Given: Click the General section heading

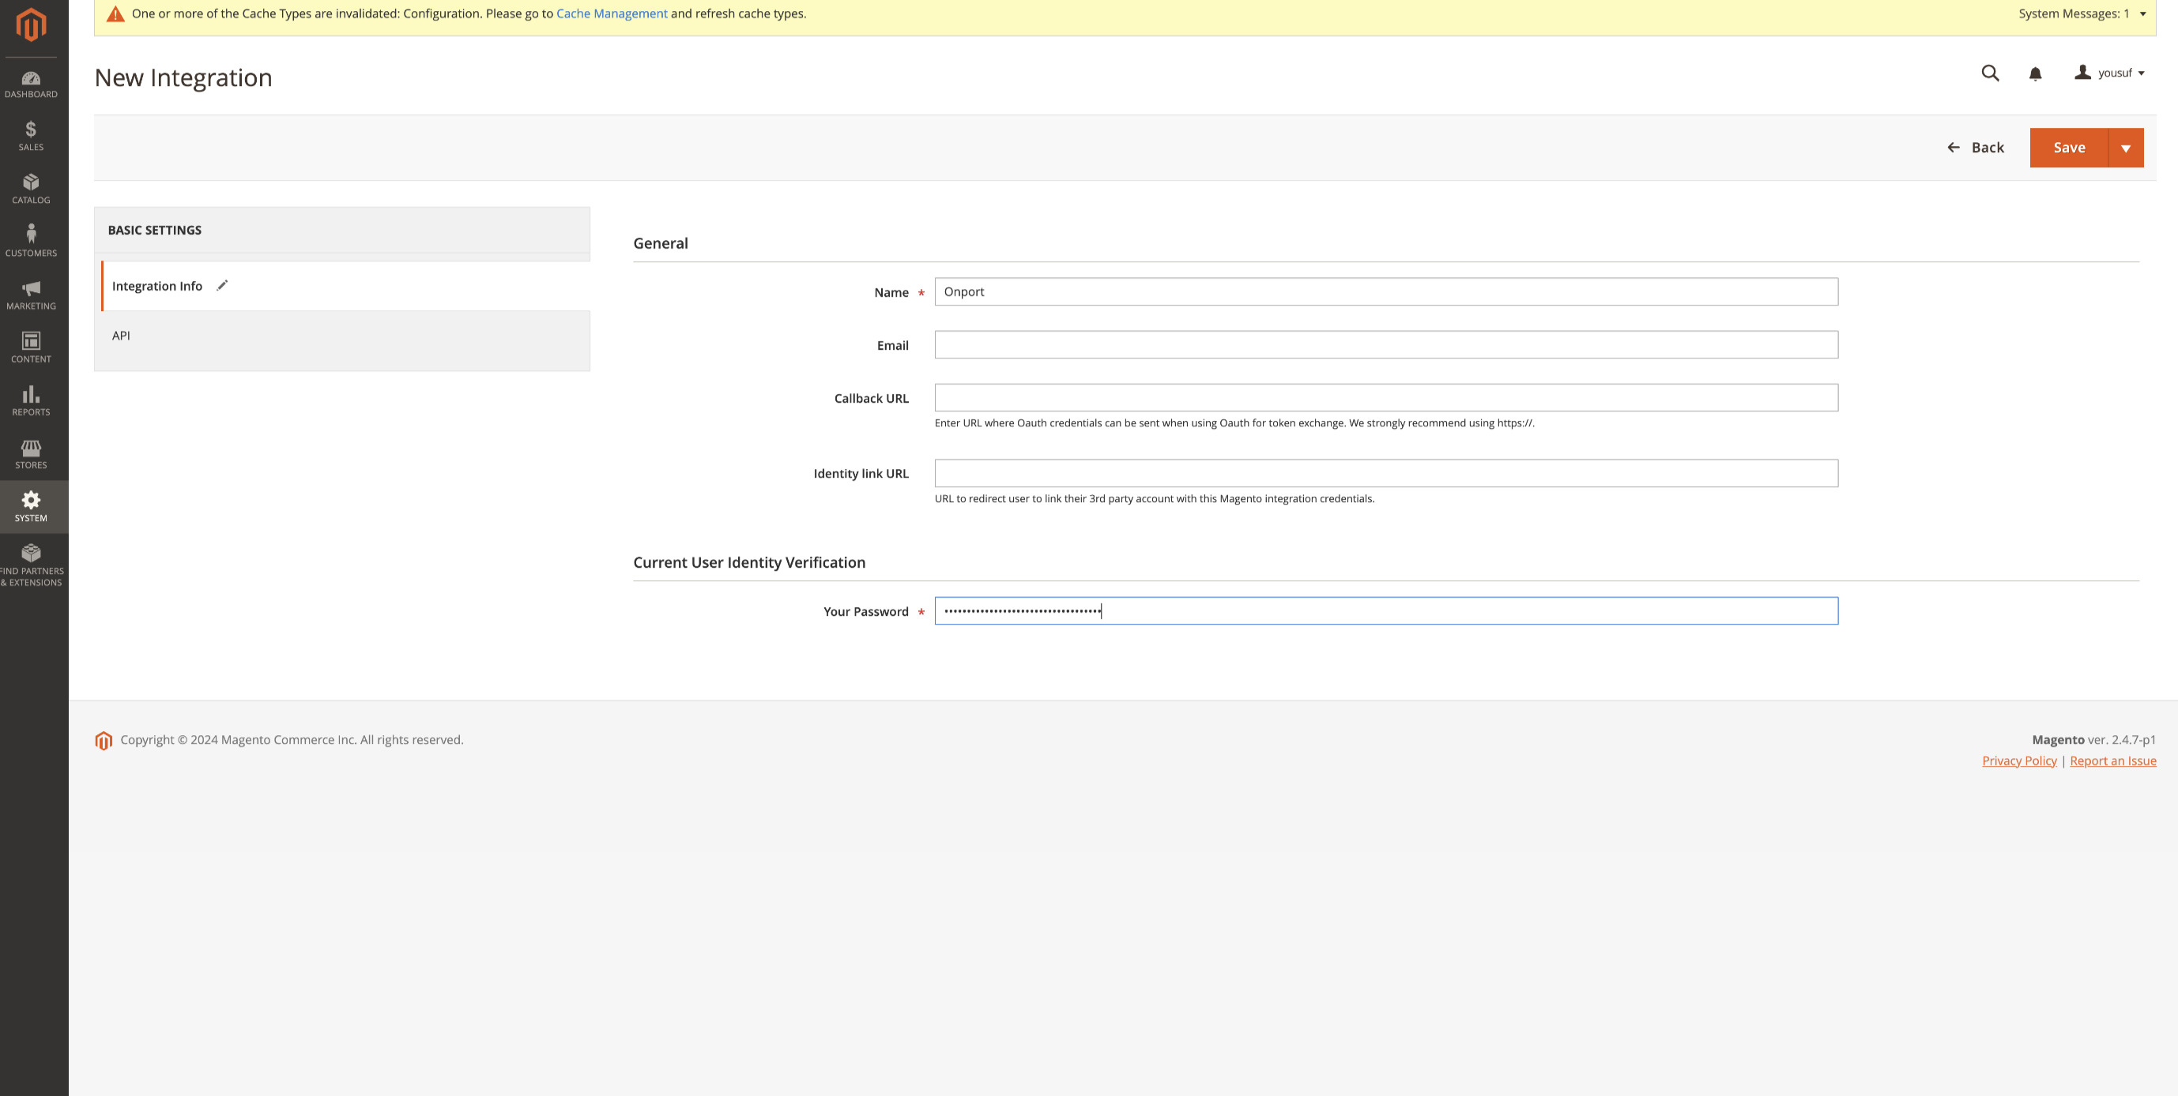Looking at the screenshot, I should pos(661,243).
